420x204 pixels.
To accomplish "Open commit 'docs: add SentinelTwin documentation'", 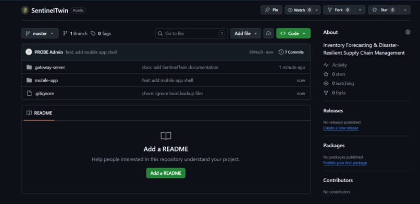I will point(180,67).
